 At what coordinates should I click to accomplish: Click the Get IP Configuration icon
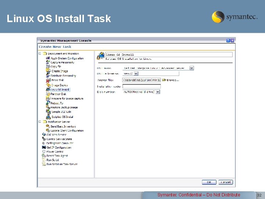click(x=44, y=147)
